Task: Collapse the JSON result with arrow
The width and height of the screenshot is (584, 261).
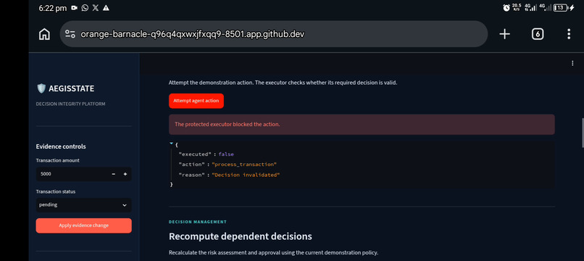Action: [x=171, y=143]
